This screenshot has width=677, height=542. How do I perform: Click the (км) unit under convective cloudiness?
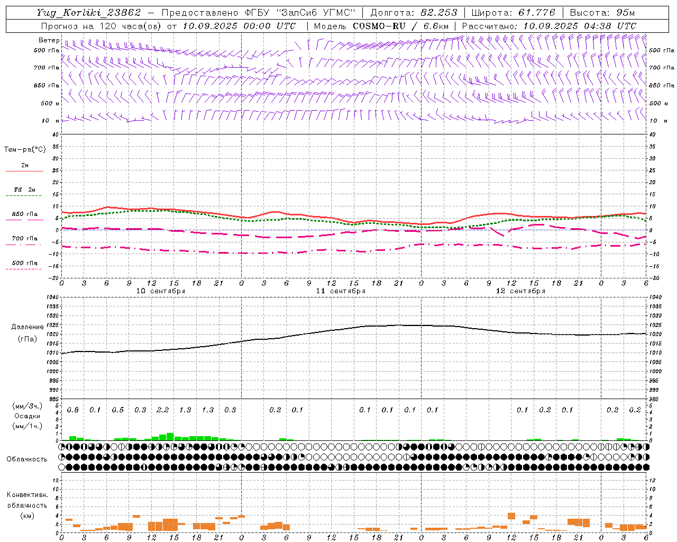pos(27,516)
